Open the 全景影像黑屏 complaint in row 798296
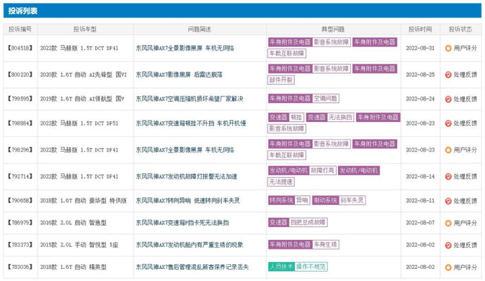485x281 pixels. 185,150
